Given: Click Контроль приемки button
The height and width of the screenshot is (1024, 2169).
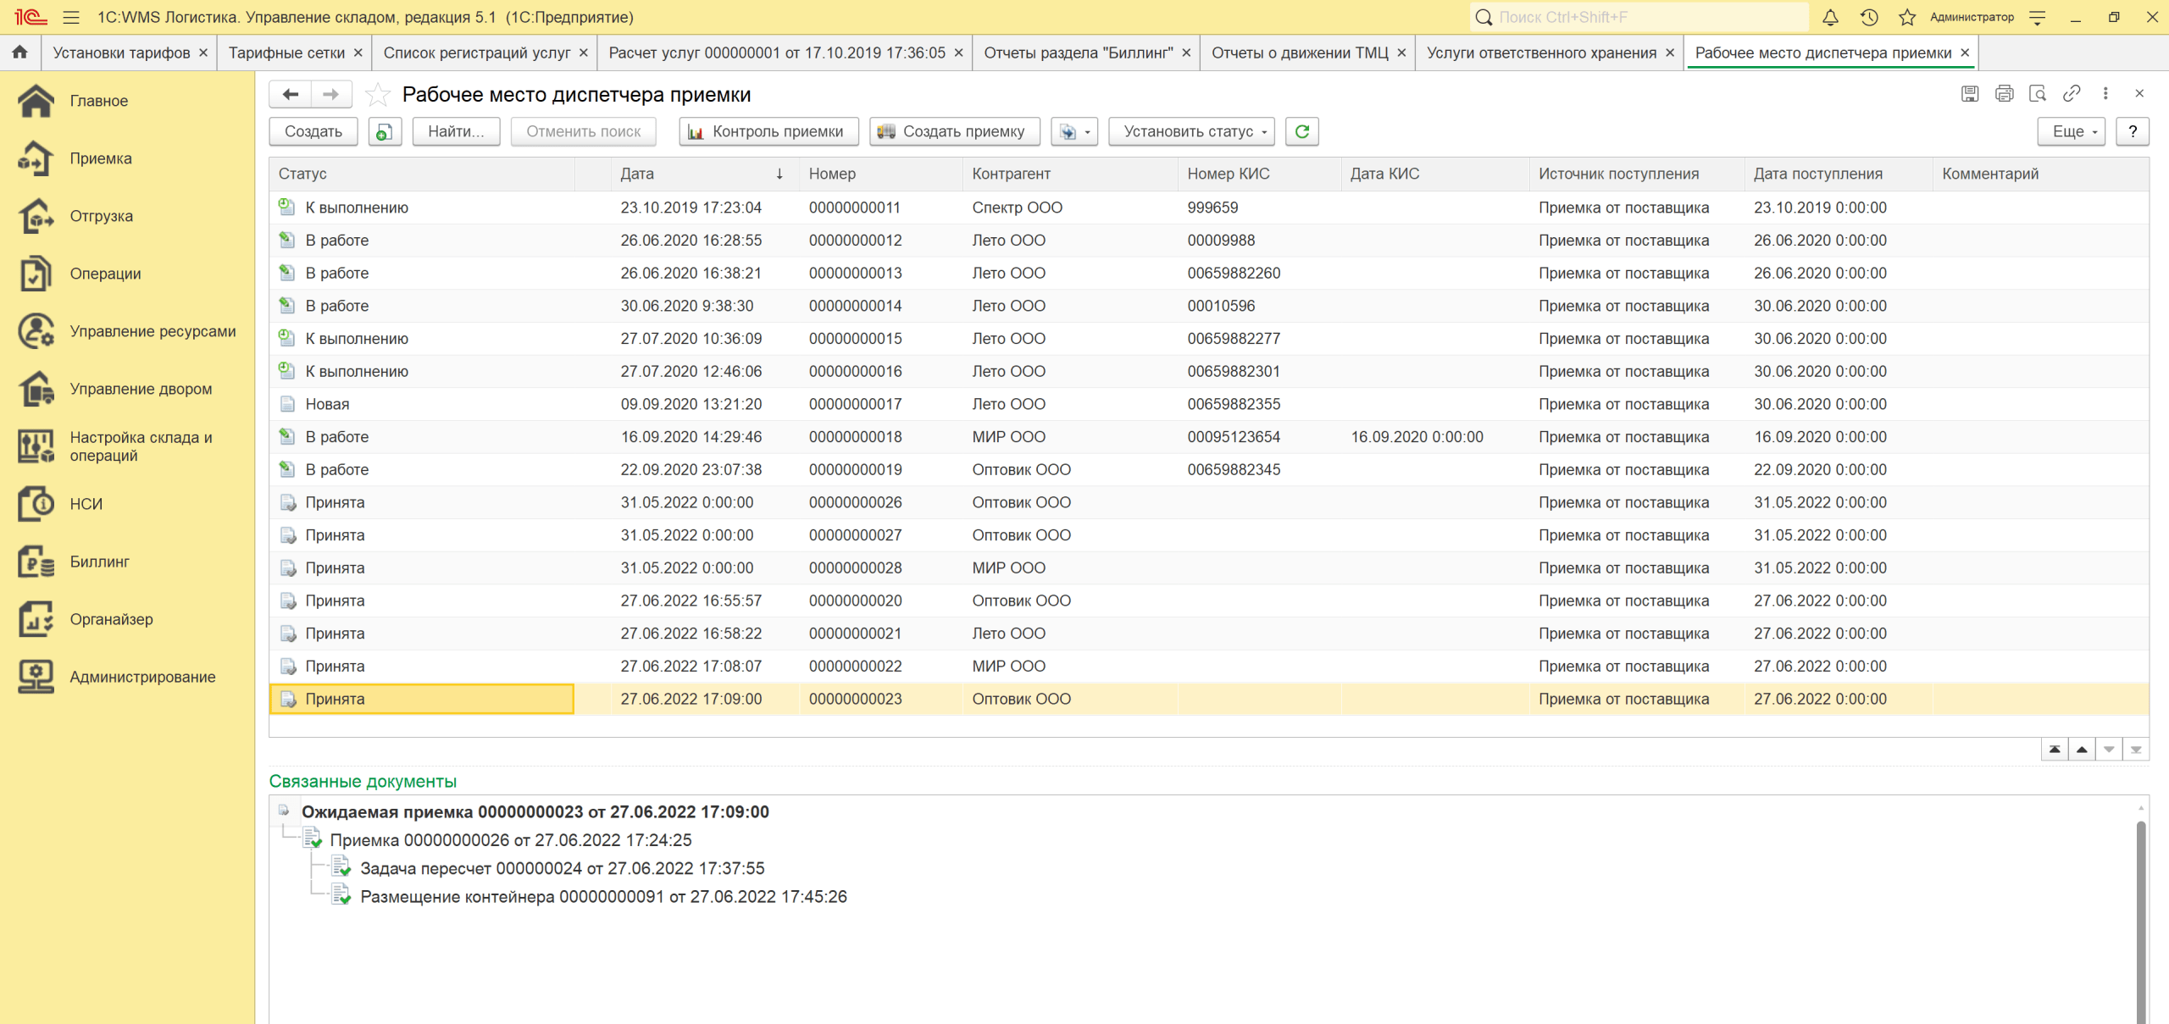Looking at the screenshot, I should (768, 131).
